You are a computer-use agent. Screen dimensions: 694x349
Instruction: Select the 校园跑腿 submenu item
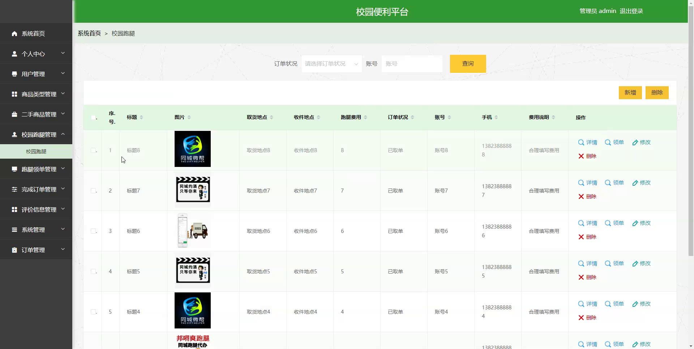click(x=36, y=151)
